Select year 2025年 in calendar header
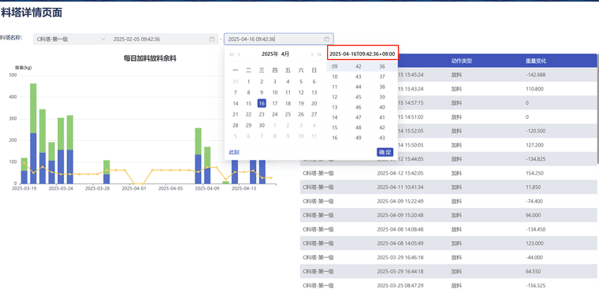Image resolution: width=599 pixels, height=289 pixels. coord(270,54)
